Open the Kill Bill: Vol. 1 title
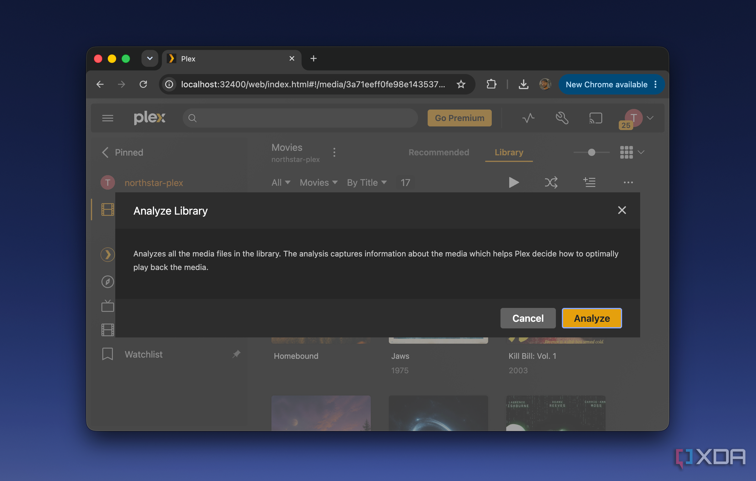The height and width of the screenshot is (481, 756). [x=532, y=356]
